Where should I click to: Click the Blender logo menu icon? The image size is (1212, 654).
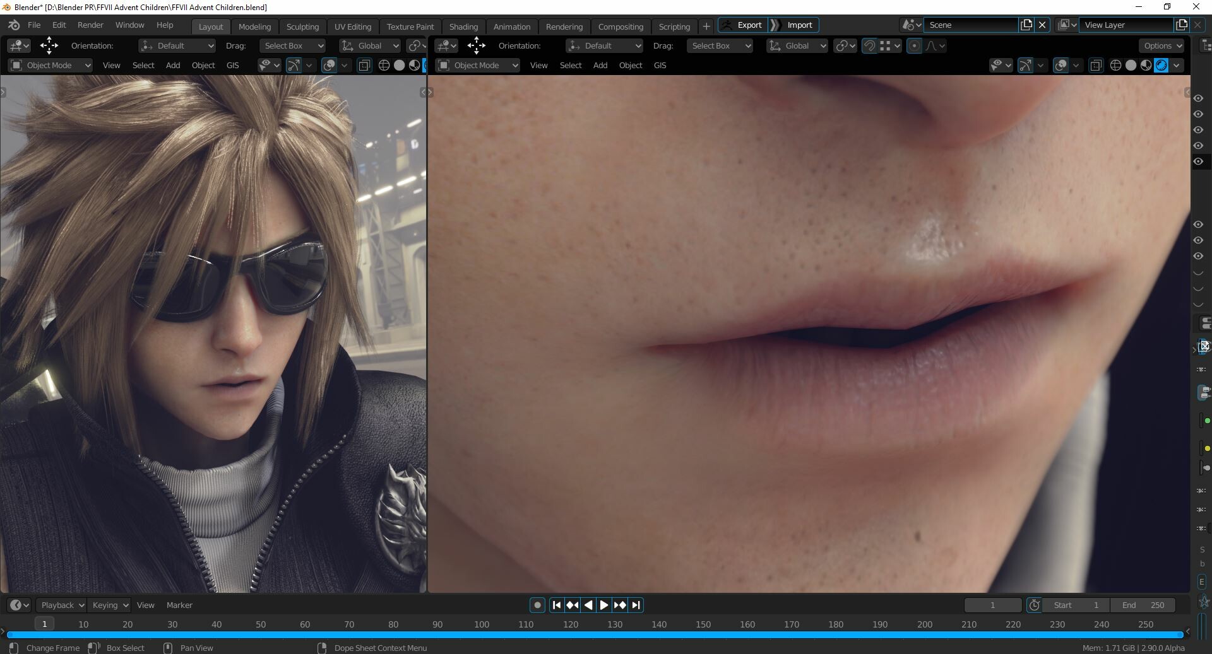point(14,25)
